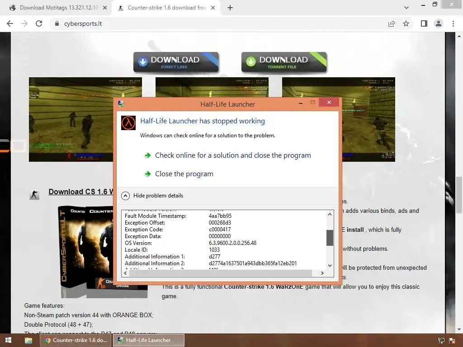Select the Additional Information 2 hash value

click(253, 263)
